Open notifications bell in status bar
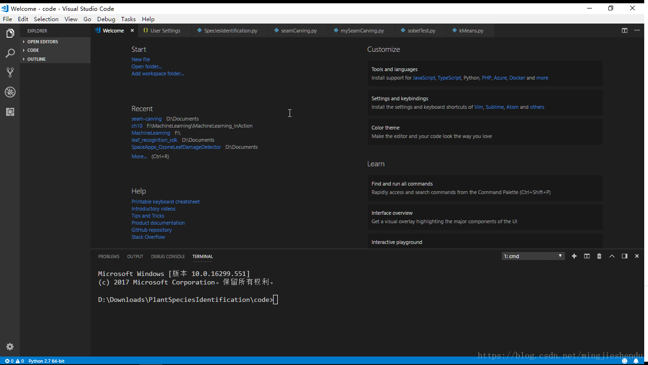The height and width of the screenshot is (365, 648). coord(636,361)
